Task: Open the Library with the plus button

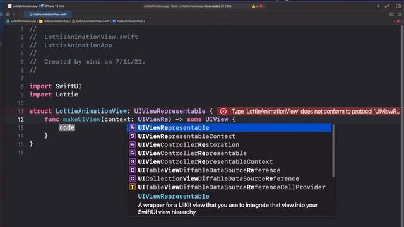Action: (x=379, y=6)
